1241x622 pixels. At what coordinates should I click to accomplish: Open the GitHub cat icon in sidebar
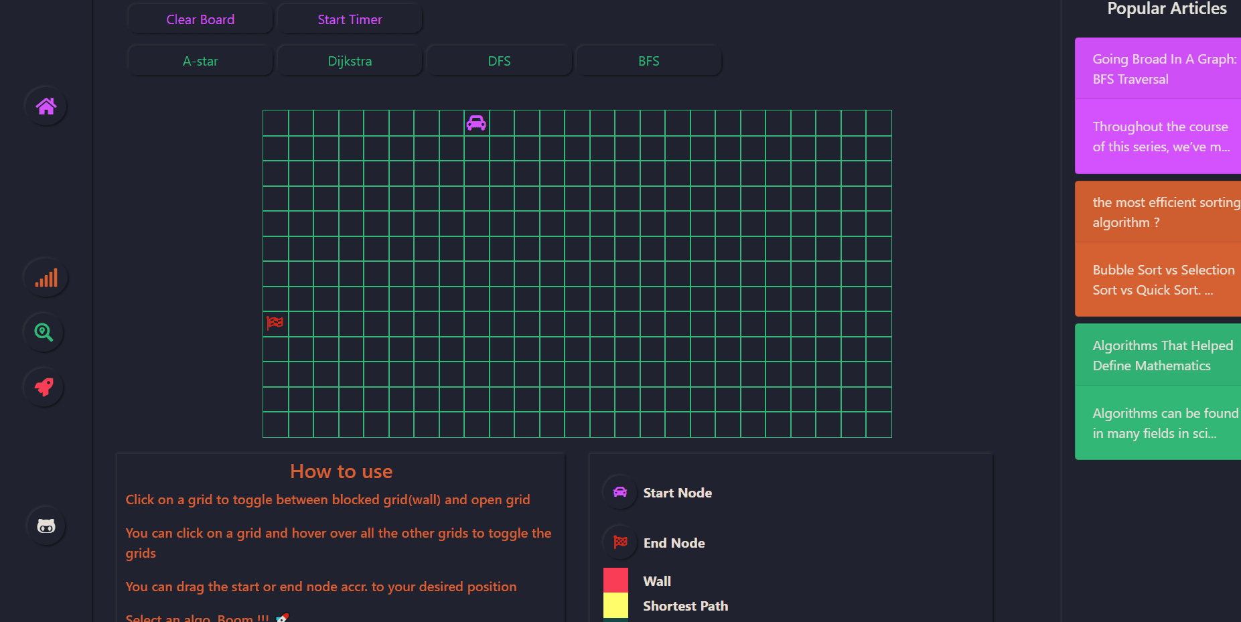46,526
